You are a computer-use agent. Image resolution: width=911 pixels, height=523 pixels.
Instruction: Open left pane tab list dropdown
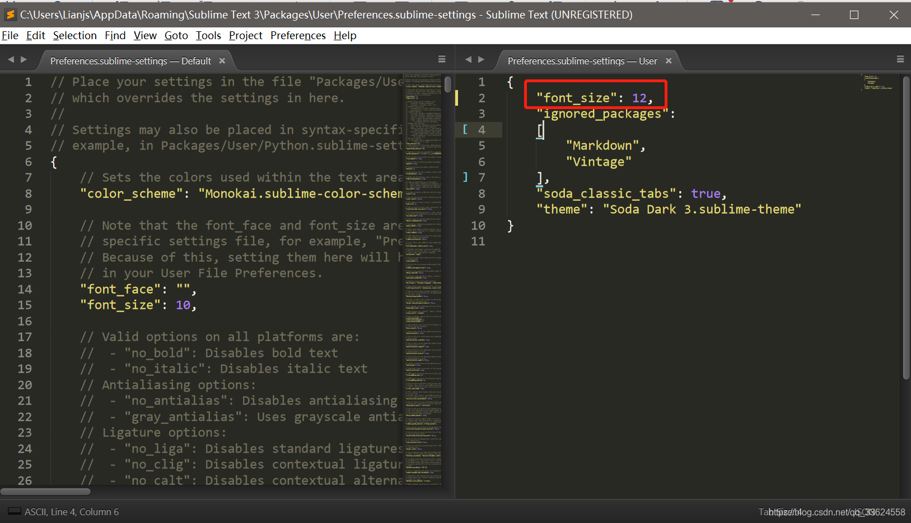click(x=442, y=59)
